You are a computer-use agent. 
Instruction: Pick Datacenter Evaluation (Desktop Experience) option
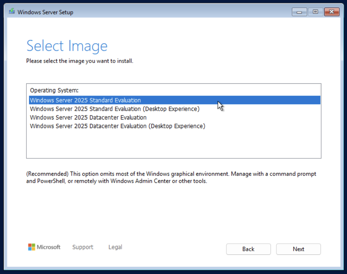pos(175,126)
